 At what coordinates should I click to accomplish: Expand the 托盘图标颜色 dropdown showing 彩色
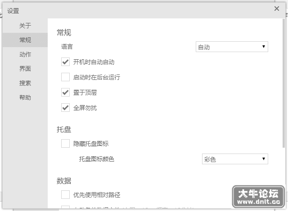coord(235,159)
